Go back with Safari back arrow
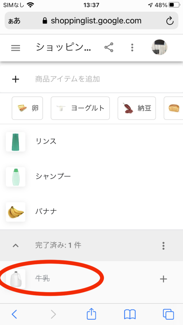Screen dimensions: 183x325 (x=14, y=314)
